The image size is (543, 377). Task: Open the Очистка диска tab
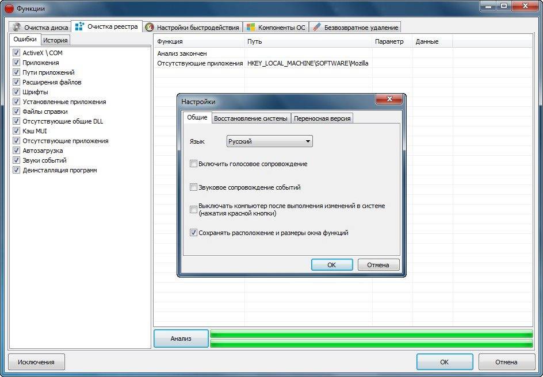click(x=40, y=28)
